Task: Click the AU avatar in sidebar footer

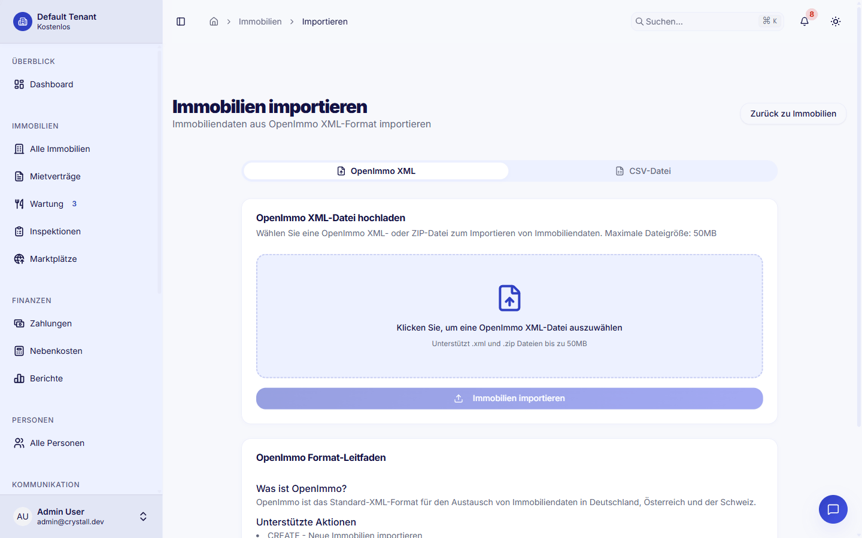Action: [x=23, y=516]
